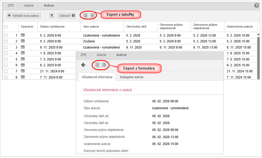This screenshot has width=262, height=158.
Task: Toggle the select-all header checkbox
Action: (6, 27)
